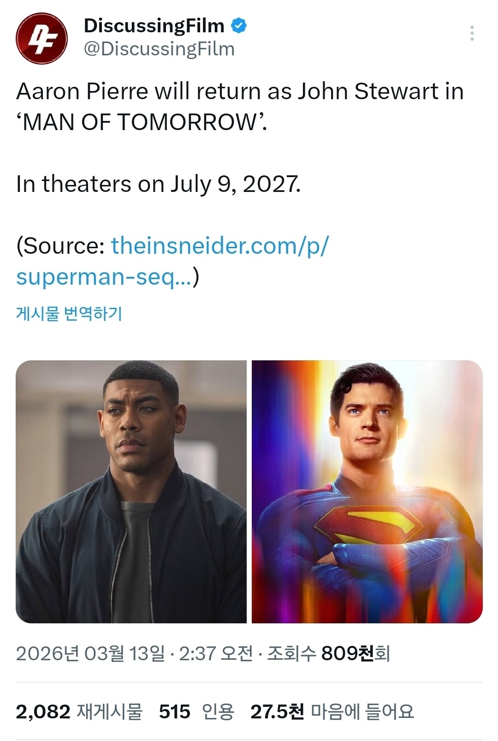This screenshot has width=498, height=741.
Task: Click the 2:37 오전 timestamp
Action: click(x=216, y=653)
